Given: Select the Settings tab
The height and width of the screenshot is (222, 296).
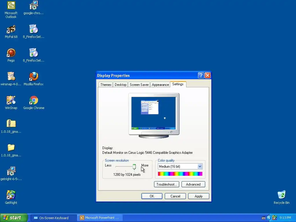Looking at the screenshot, I should [178, 84].
